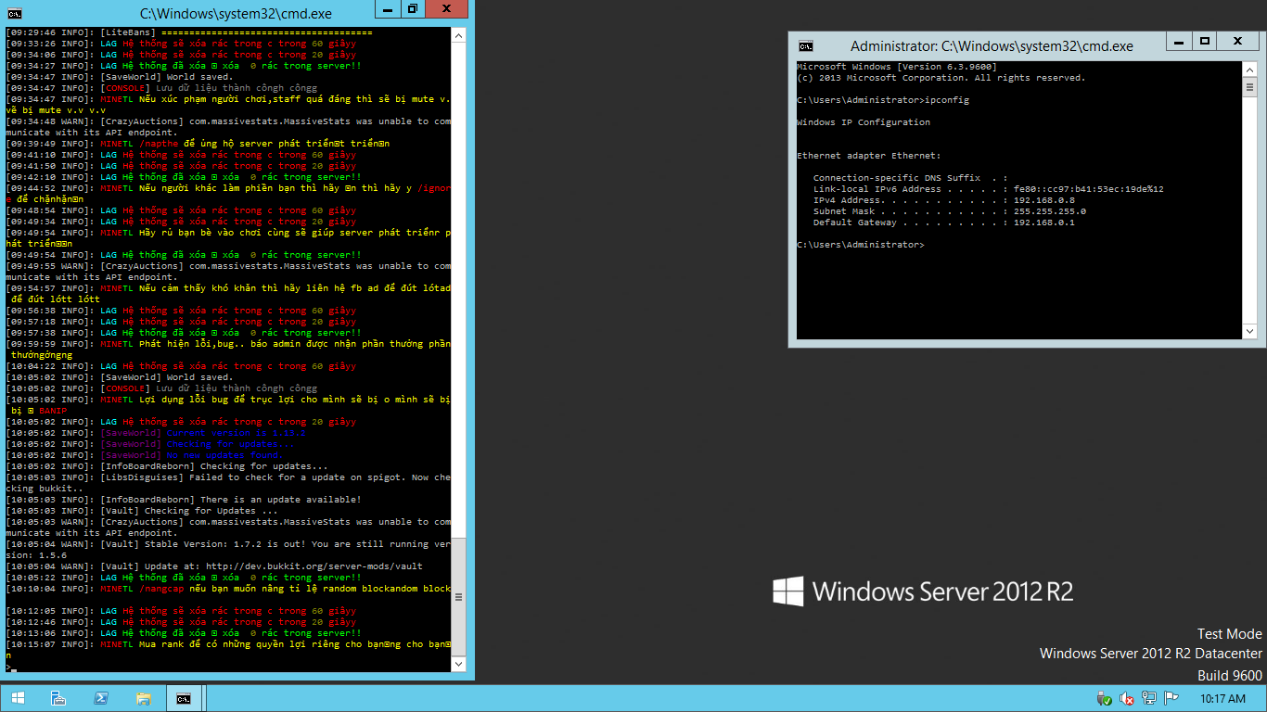Click 'Ethernet adapter Ethernet:' text

[x=869, y=156]
